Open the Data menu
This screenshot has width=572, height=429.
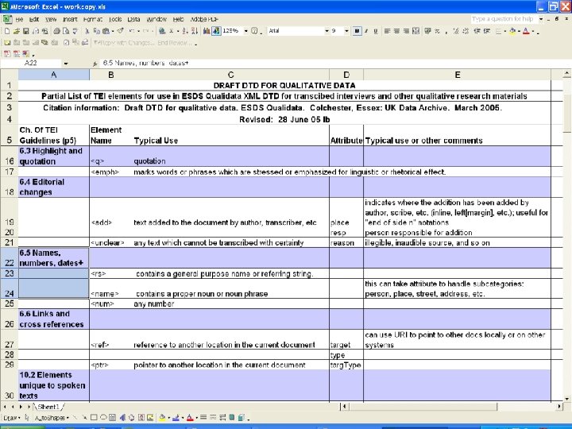coord(133,19)
